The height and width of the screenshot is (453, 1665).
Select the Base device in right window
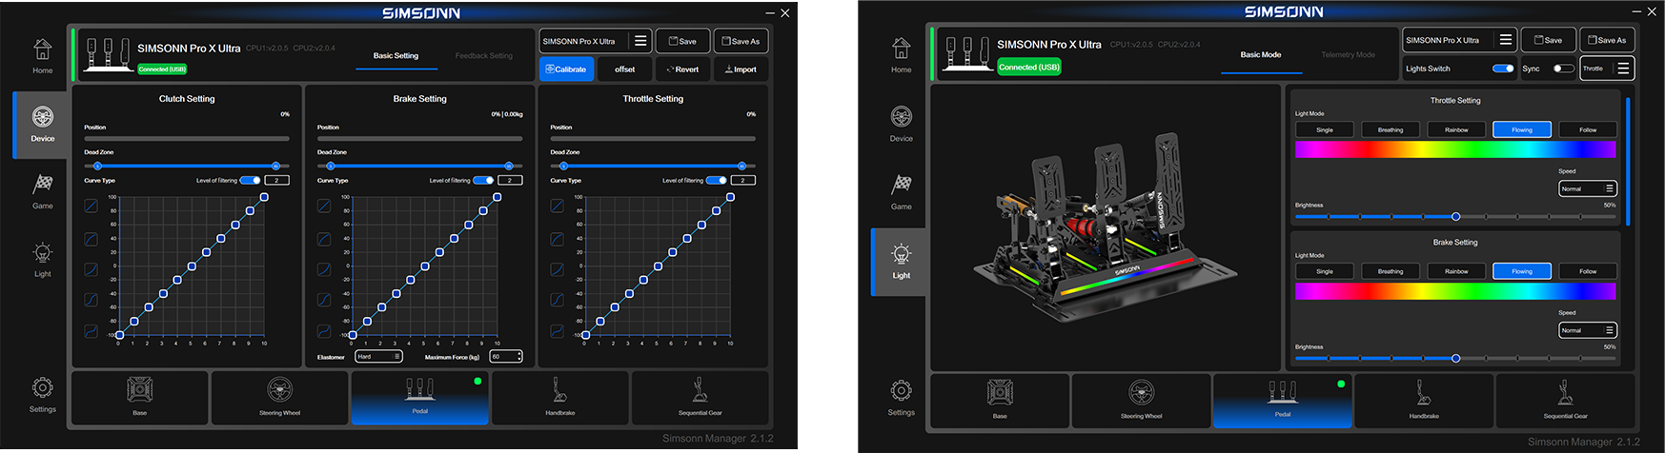(999, 400)
